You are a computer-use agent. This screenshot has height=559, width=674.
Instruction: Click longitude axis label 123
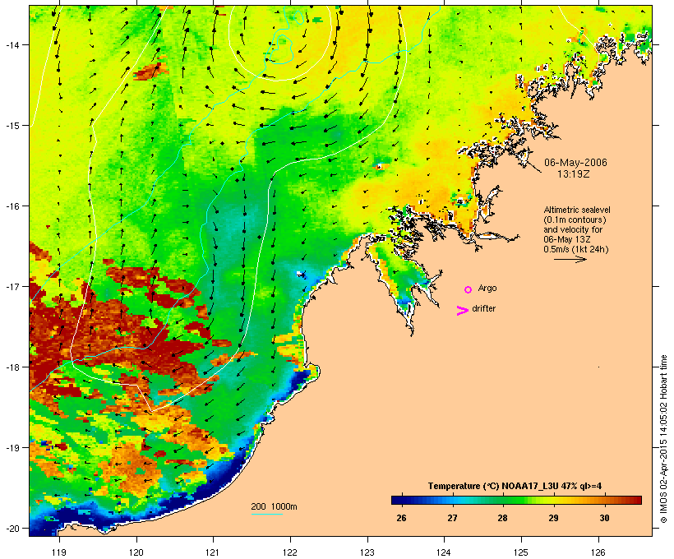pos(367,552)
